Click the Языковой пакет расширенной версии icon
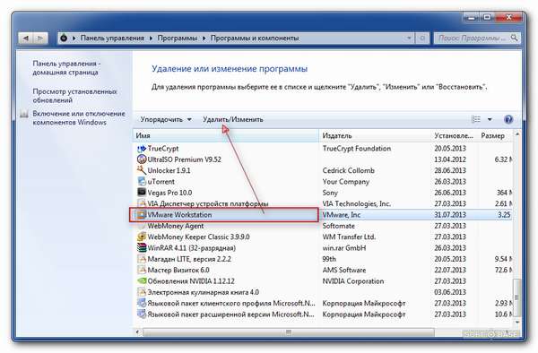Screen dimensions: 538x353 coord(142,314)
